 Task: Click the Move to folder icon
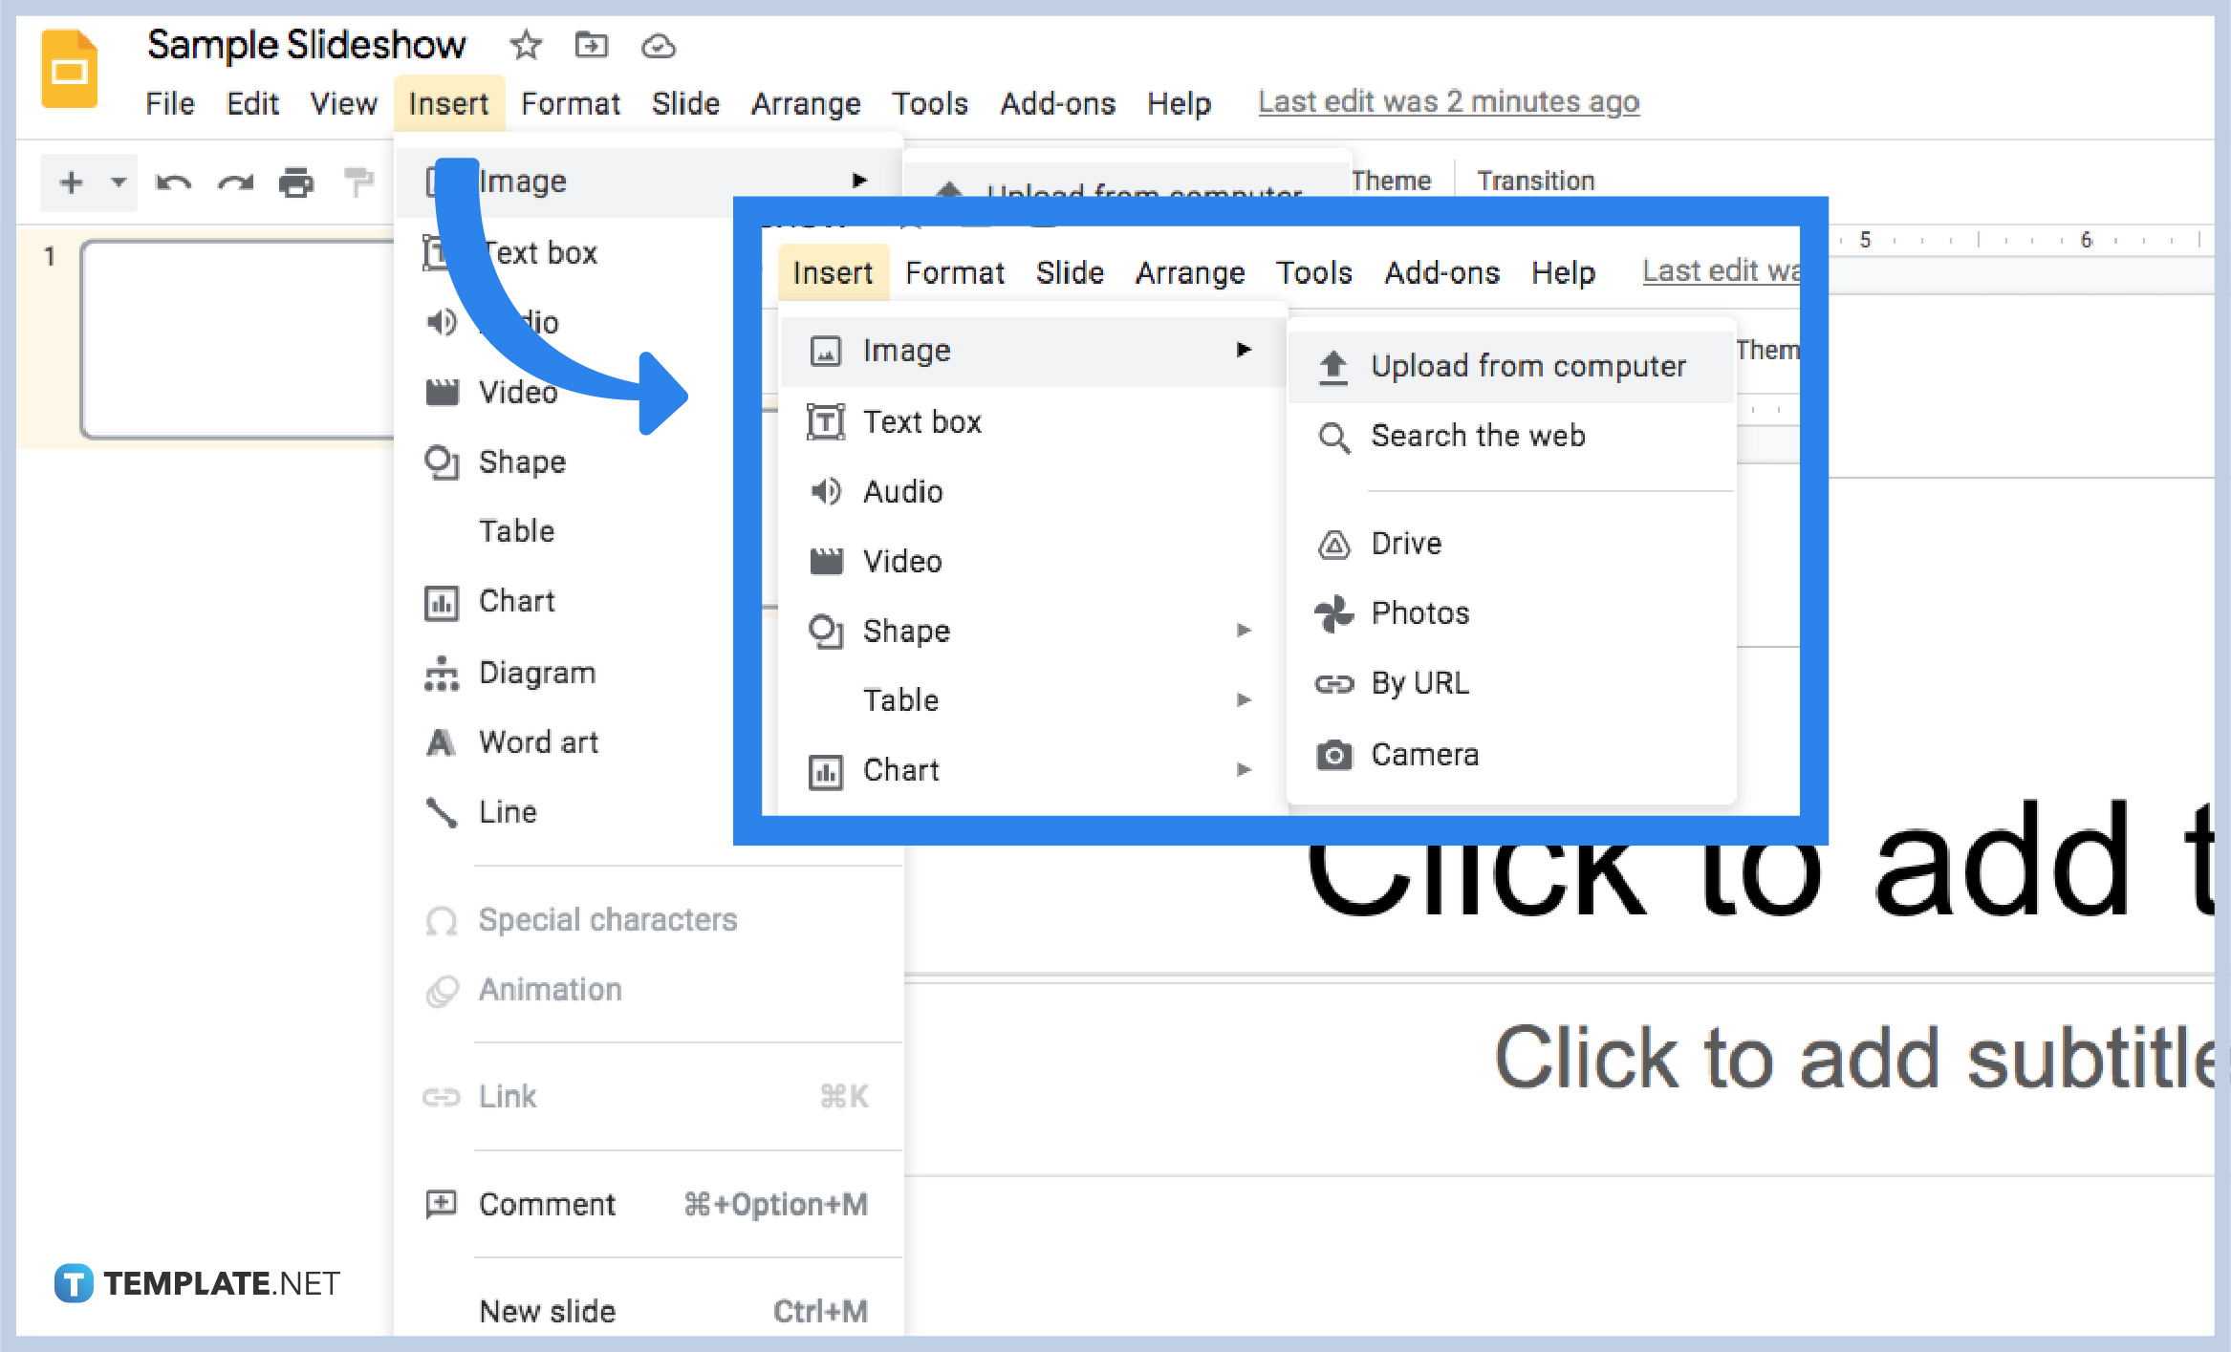point(591,45)
